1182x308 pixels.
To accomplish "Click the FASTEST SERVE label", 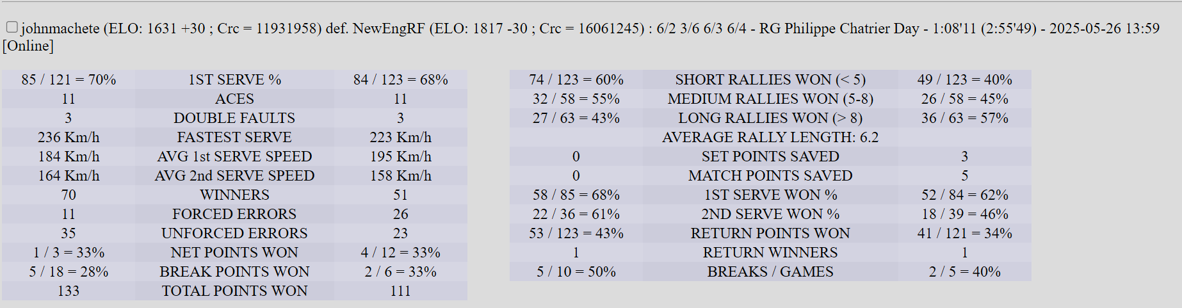I will 234,137.
